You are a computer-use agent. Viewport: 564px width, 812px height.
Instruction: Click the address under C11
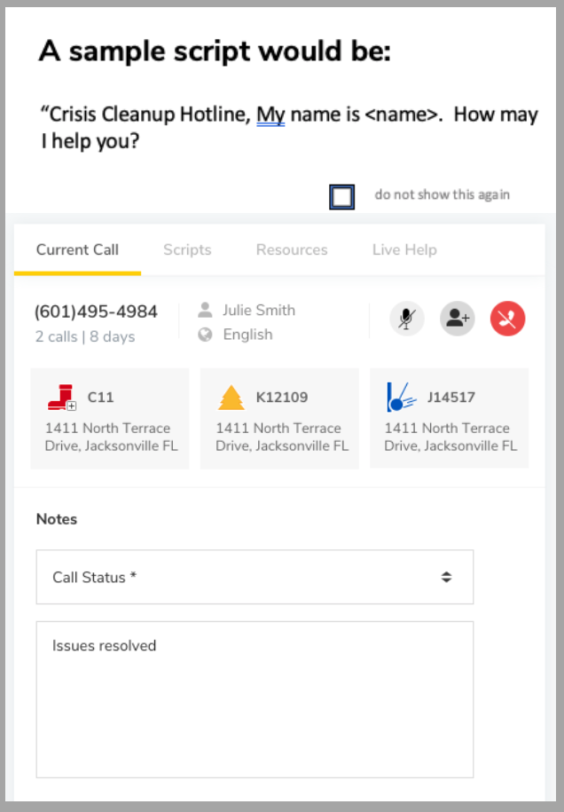(111, 438)
